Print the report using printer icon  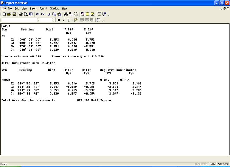coord(21,14)
